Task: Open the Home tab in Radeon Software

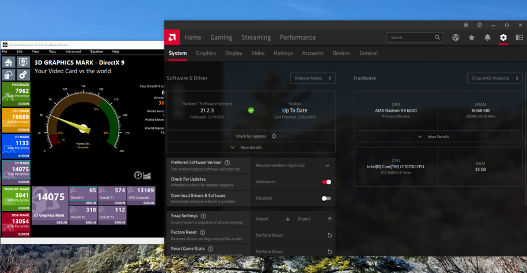Action: (193, 37)
